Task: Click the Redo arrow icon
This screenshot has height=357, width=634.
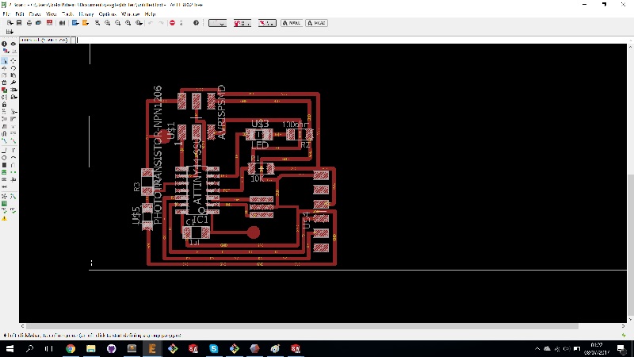Action: (x=161, y=23)
